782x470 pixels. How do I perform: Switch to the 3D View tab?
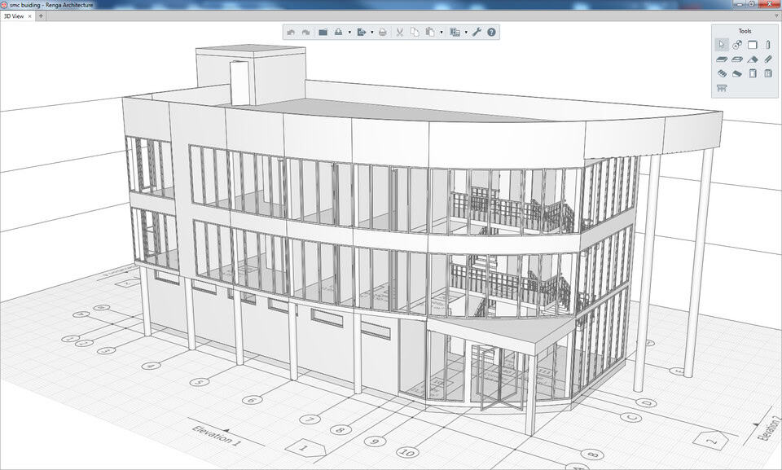(x=14, y=16)
